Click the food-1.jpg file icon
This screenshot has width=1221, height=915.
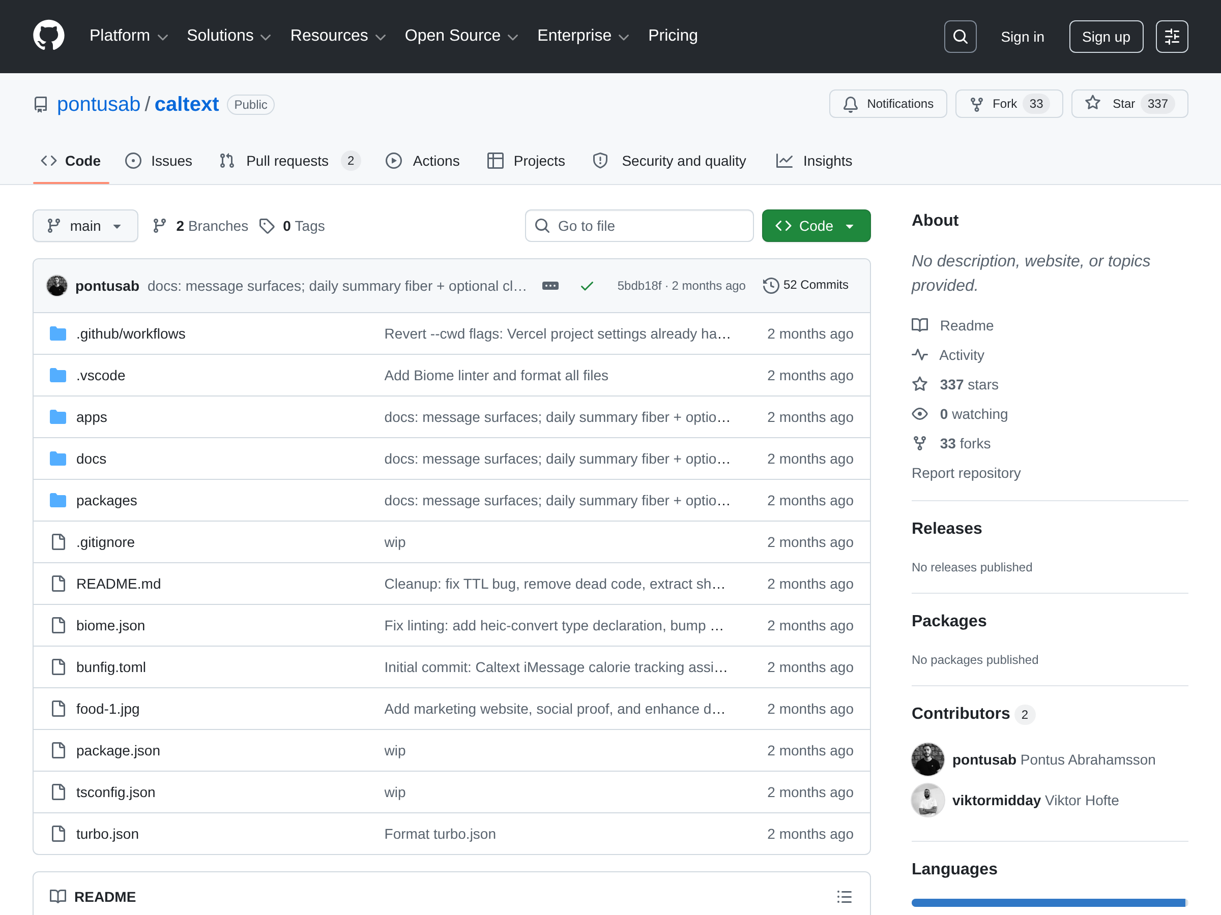pyautogui.click(x=58, y=709)
